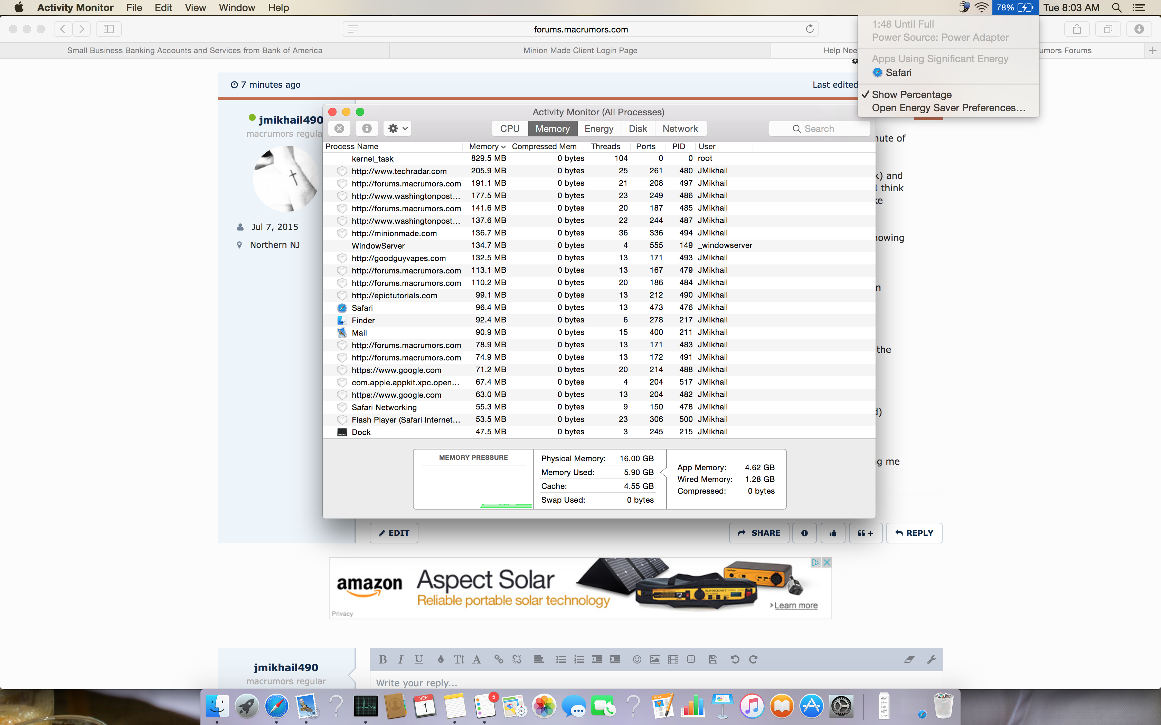The image size is (1161, 725).
Task: Select the Dock process row
Action: click(x=599, y=432)
